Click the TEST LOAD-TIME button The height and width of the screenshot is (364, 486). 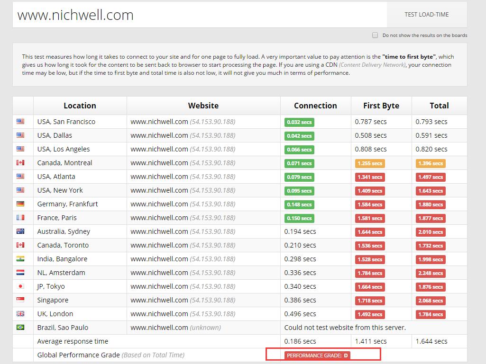tap(426, 15)
